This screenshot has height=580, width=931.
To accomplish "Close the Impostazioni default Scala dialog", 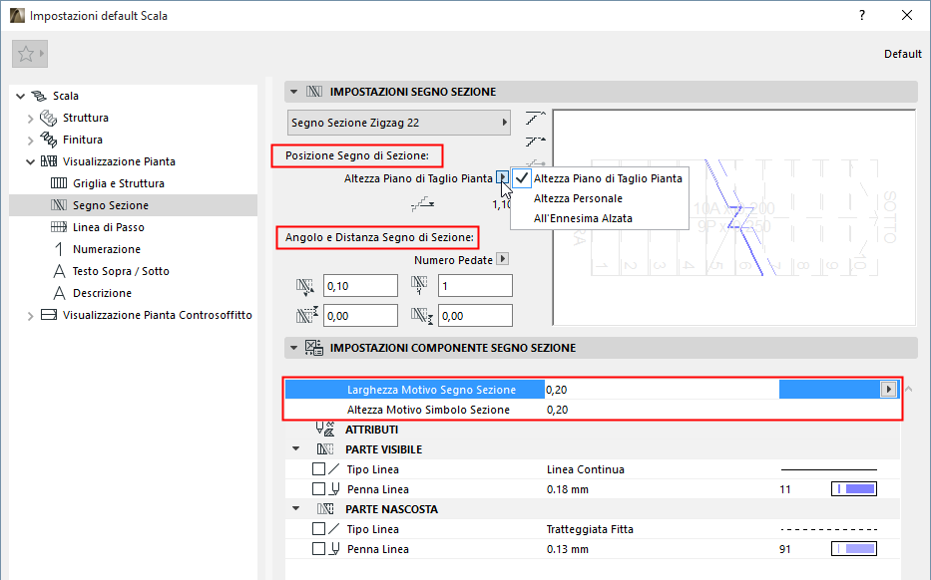I will [907, 15].
